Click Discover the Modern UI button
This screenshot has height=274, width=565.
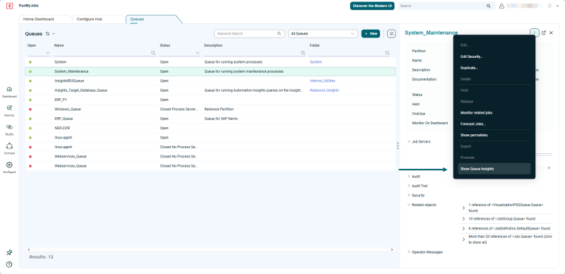pos(372,6)
